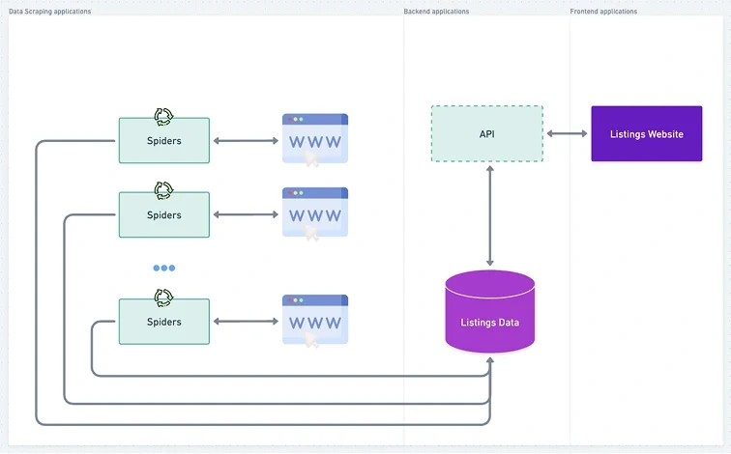Select arrow between bottom Spiders and WWW
731x454 pixels.
pos(246,322)
